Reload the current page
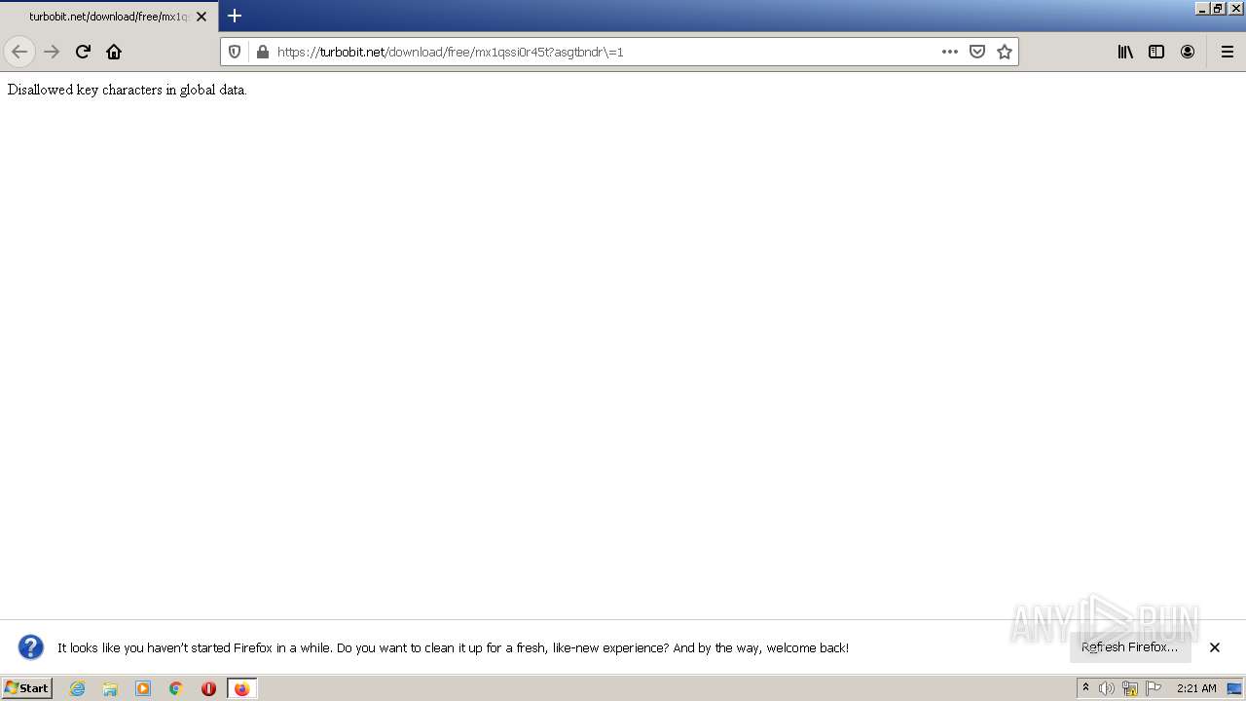This screenshot has width=1246, height=701. (x=83, y=52)
